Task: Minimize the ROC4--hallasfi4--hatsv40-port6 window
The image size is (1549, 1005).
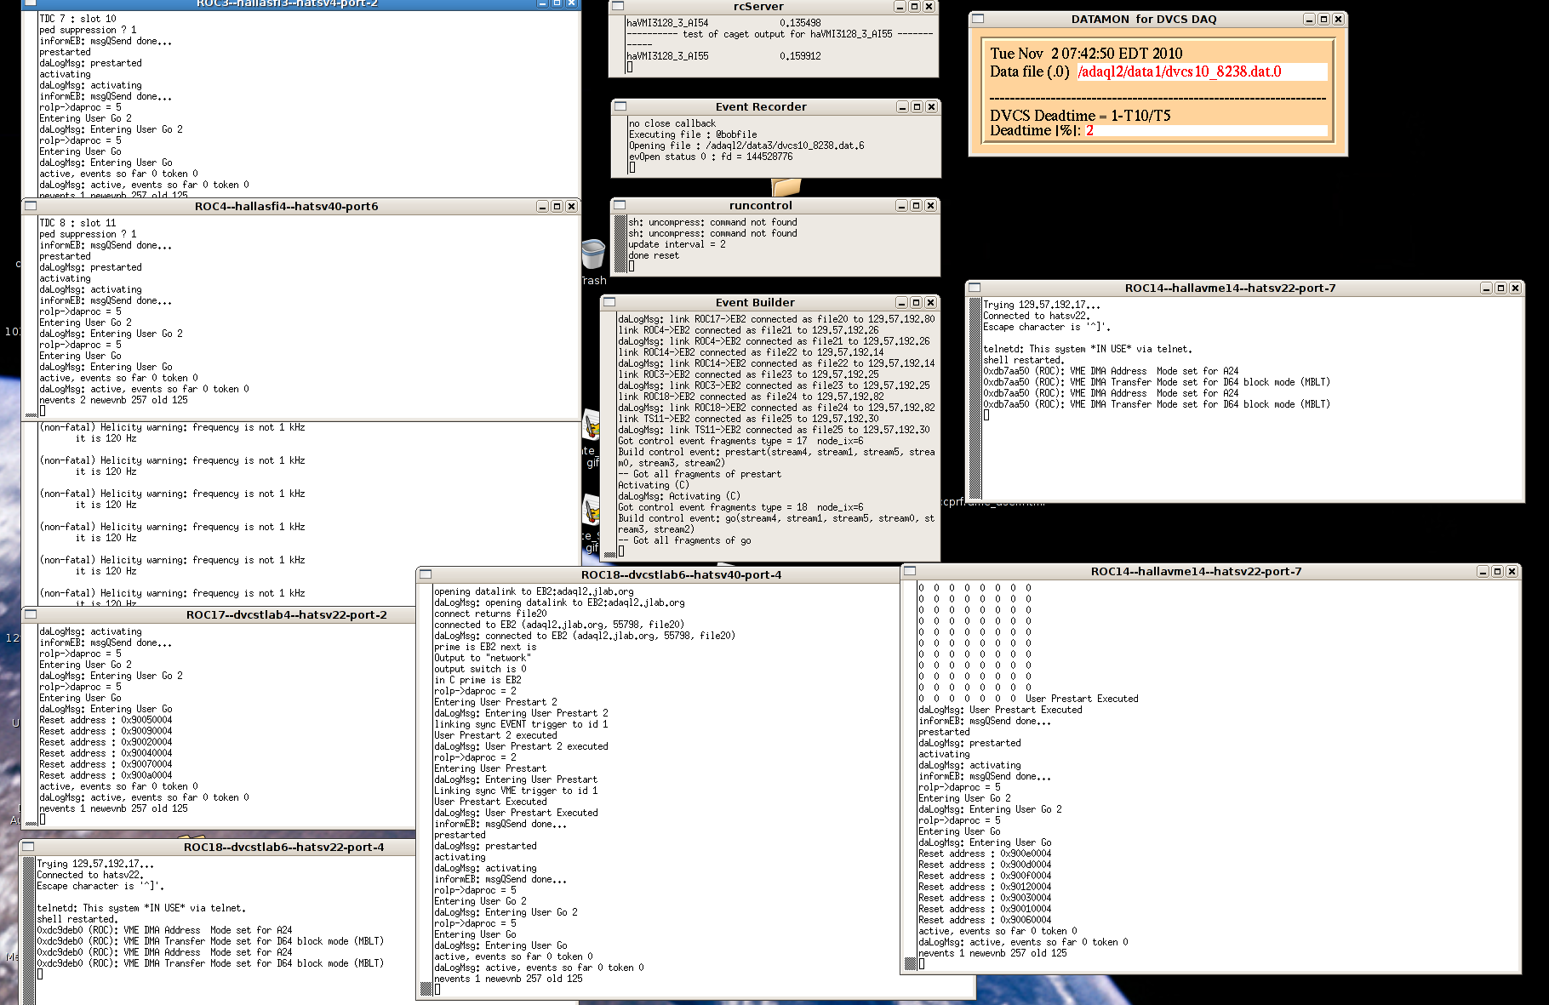Action: pyautogui.click(x=542, y=206)
